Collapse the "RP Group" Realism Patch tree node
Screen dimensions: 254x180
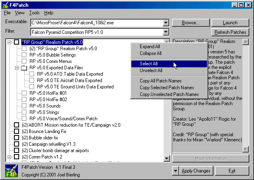[x=10, y=42]
